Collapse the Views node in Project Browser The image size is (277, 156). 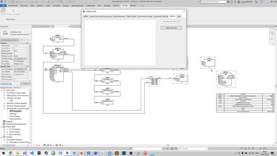click(x=2, y=90)
